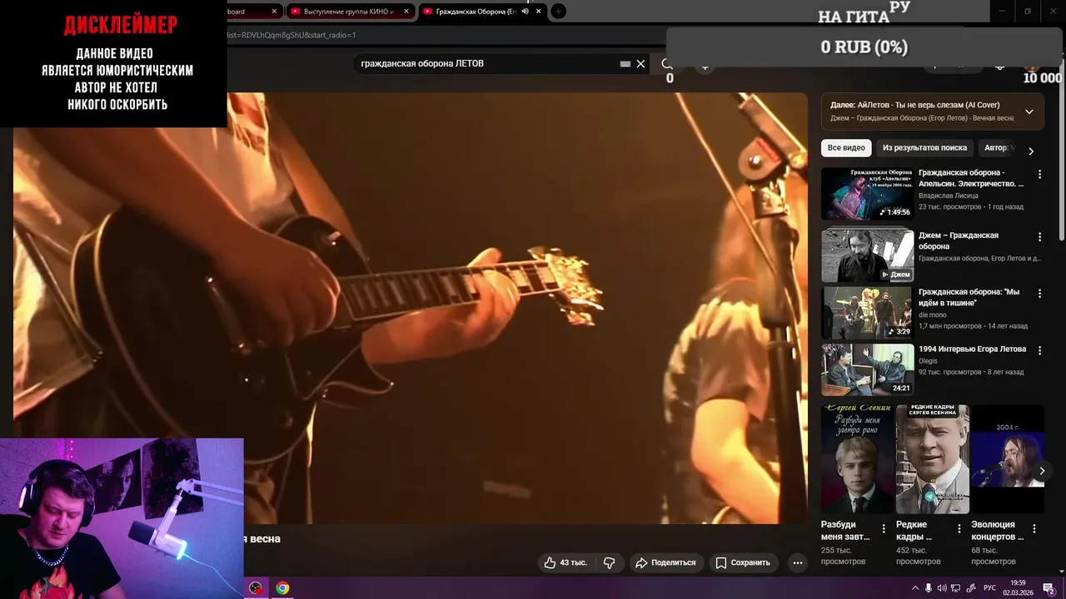
Task: Click the pen icon in system tray
Action: pyautogui.click(x=970, y=588)
